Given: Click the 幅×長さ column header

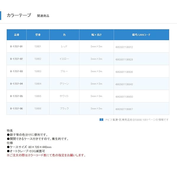Looking at the screenshot, I should click(x=96, y=35).
